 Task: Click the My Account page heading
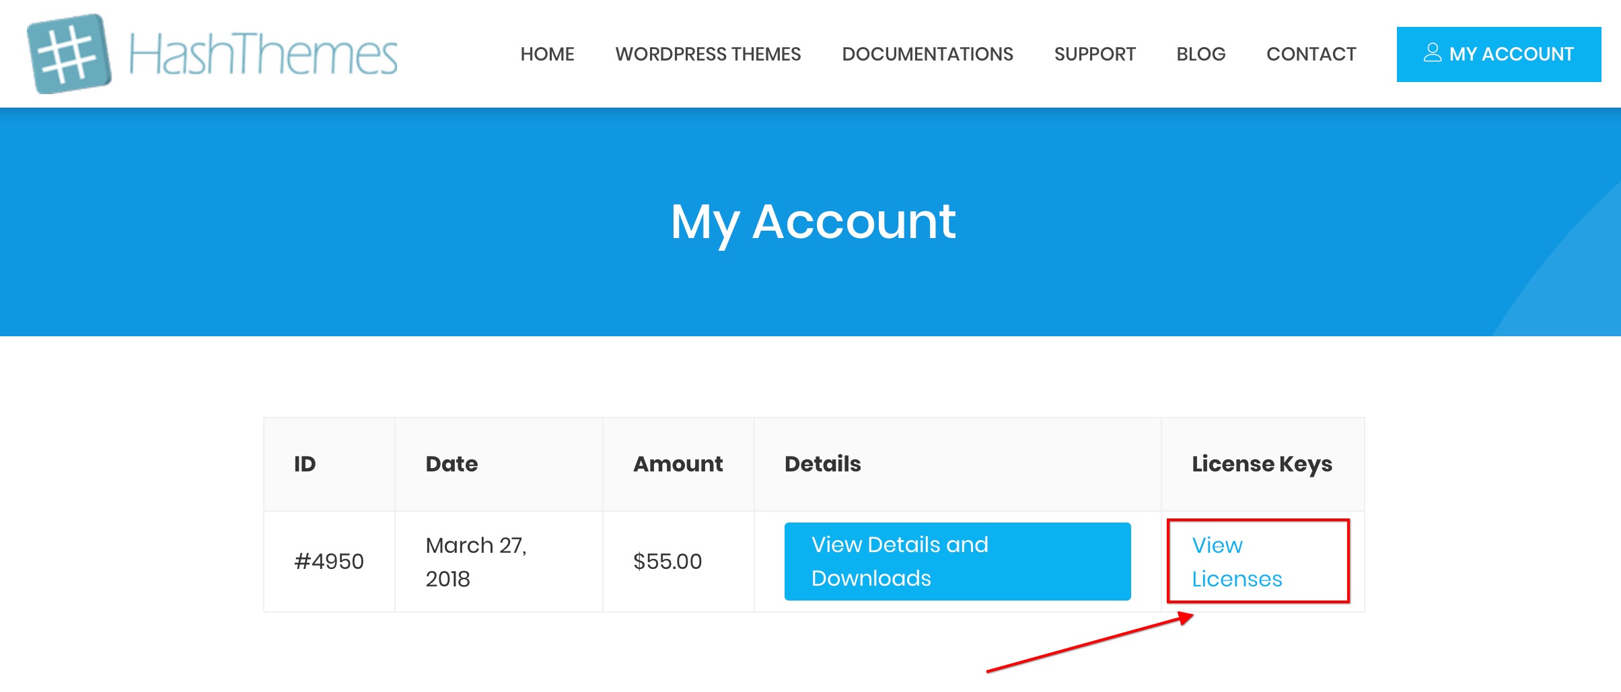coord(813,221)
